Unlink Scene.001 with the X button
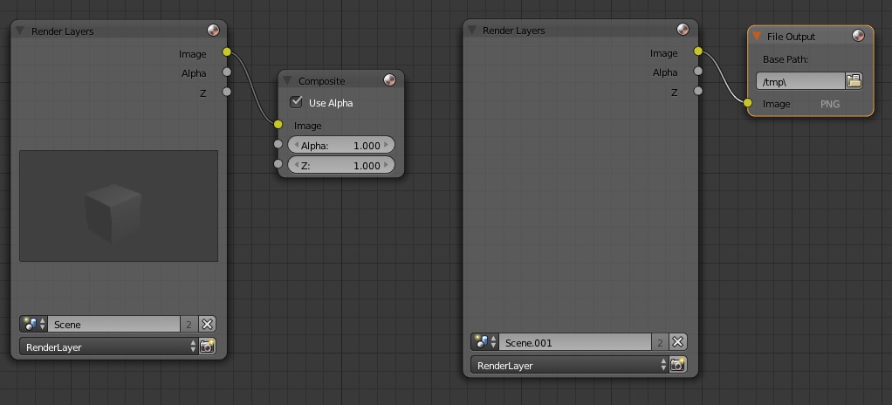 [677, 342]
